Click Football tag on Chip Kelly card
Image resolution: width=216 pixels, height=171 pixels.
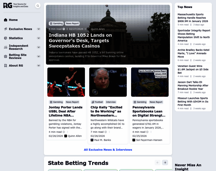click(97, 102)
